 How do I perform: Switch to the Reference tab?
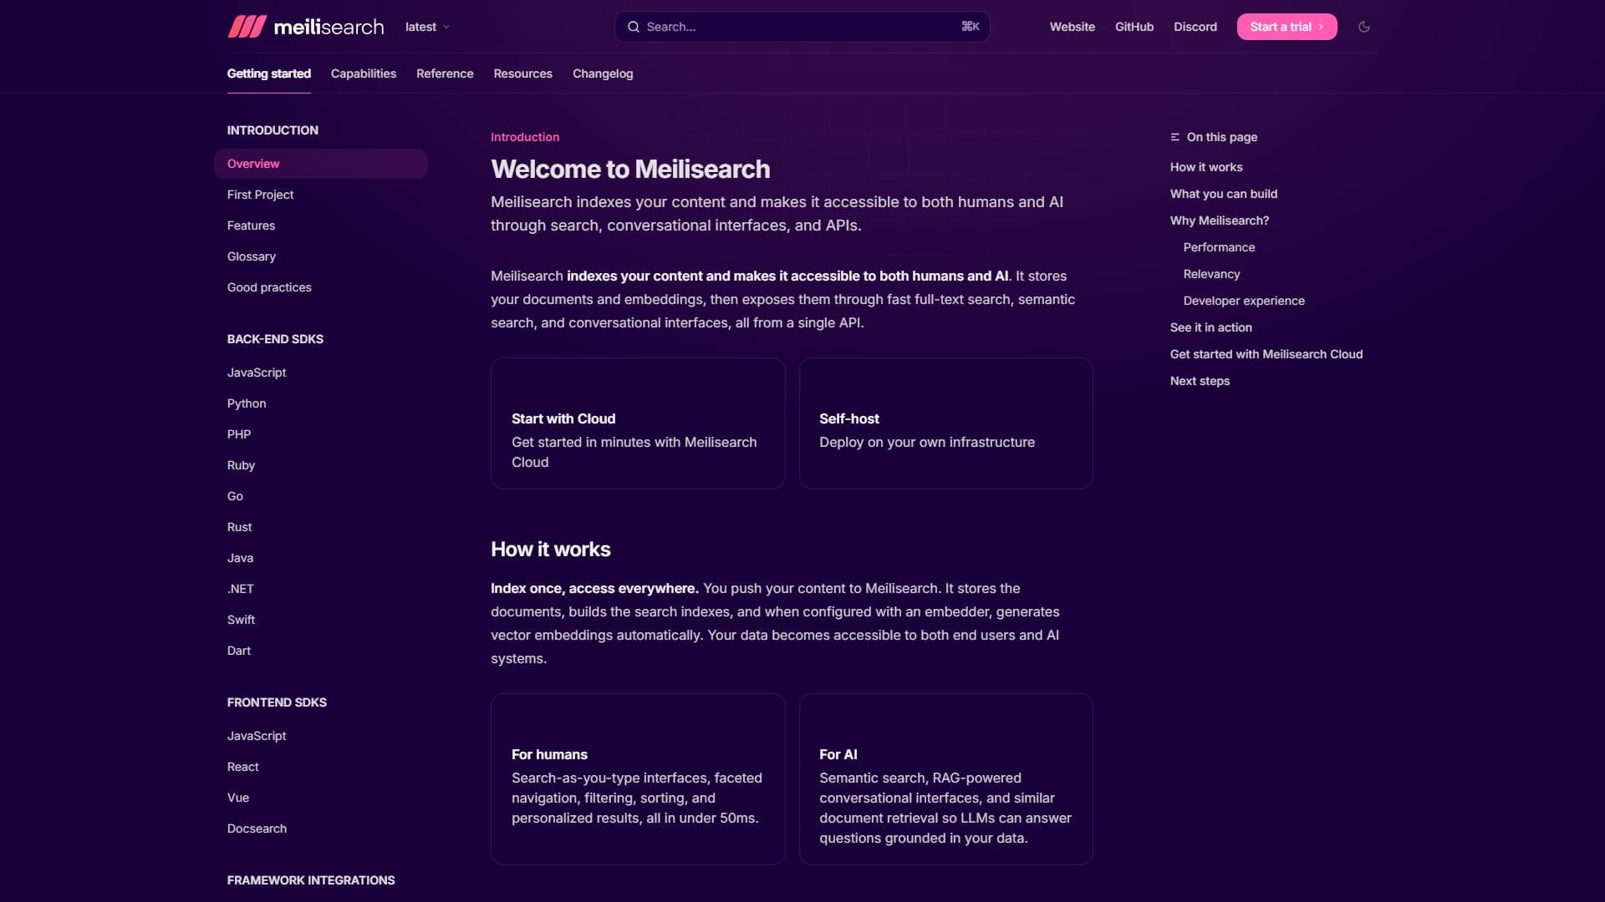[445, 73]
